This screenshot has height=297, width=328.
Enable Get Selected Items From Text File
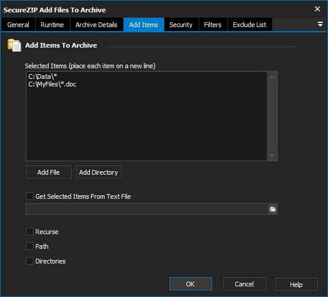[x=29, y=196]
